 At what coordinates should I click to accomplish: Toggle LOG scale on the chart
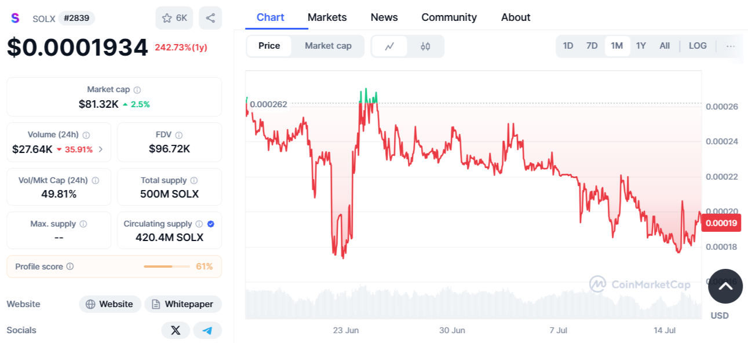(698, 46)
